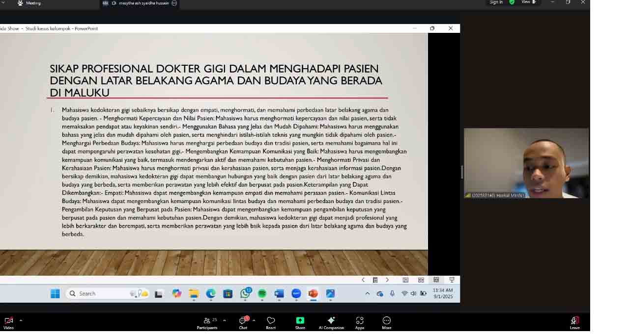This screenshot has width=629, height=336.
Task: Select the Meeting tab at top left
Action: pos(29,3)
